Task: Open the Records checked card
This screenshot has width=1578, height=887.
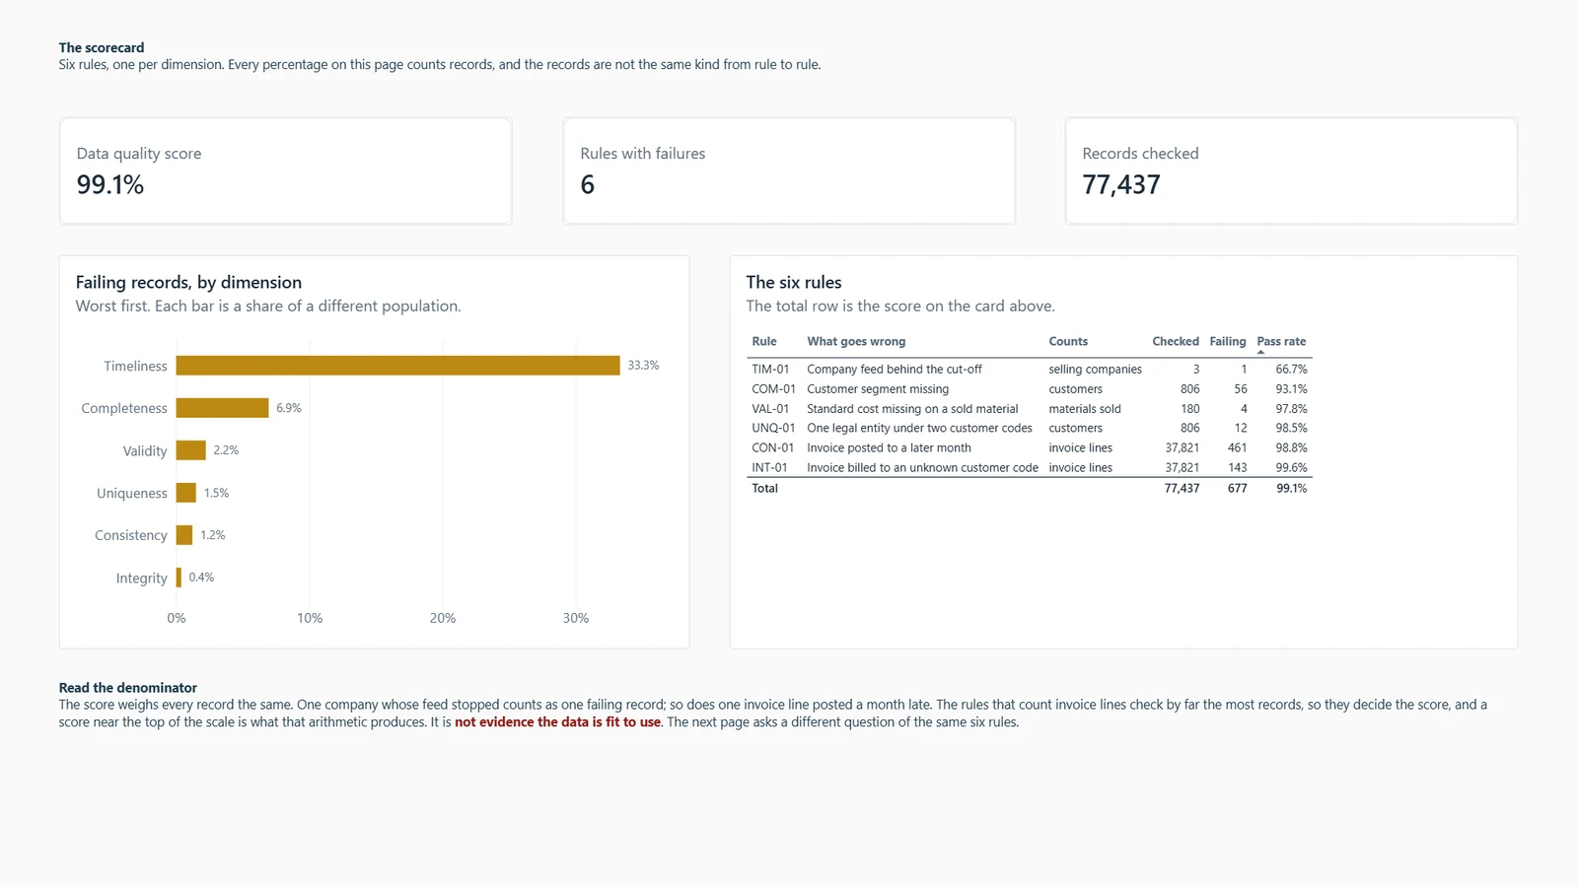Action: [x=1291, y=171]
